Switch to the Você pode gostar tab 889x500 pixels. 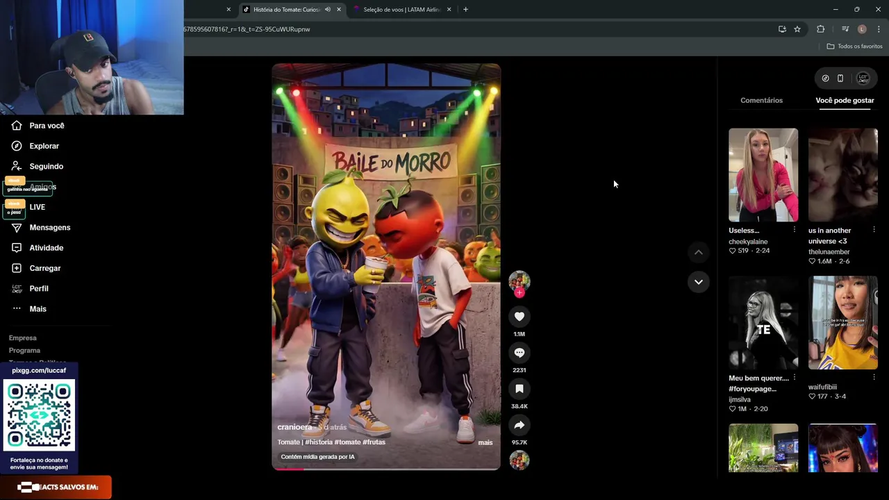coord(845,100)
